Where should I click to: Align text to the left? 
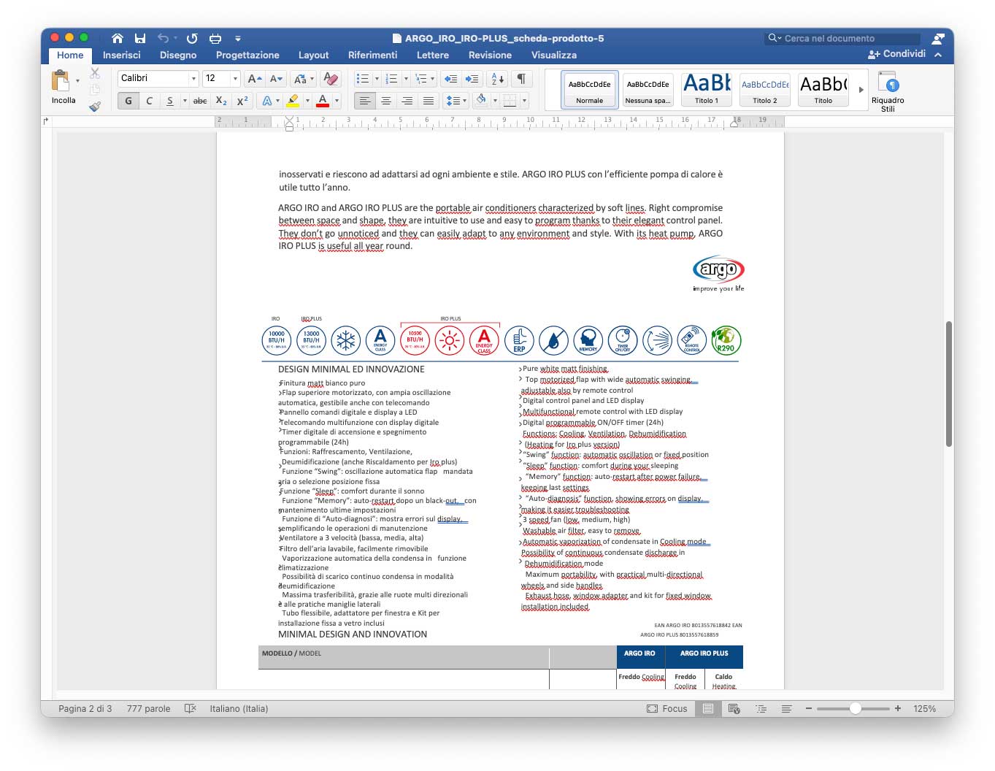[x=365, y=101]
